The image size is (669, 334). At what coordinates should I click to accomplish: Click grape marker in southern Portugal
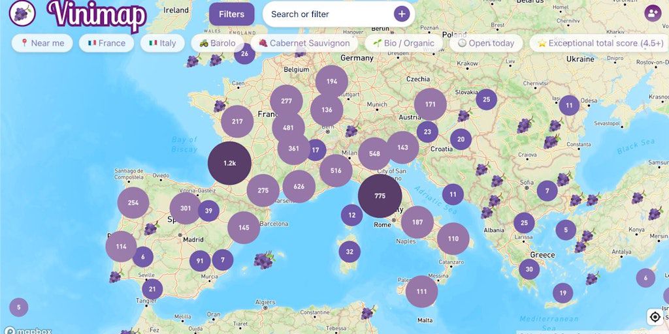coord(115,277)
